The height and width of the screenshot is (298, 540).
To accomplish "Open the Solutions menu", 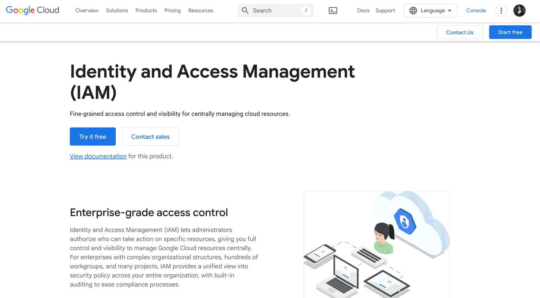I will [117, 10].
